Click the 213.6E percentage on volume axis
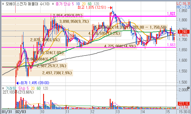Viewport: 191px width, 114px height. (183, 107)
